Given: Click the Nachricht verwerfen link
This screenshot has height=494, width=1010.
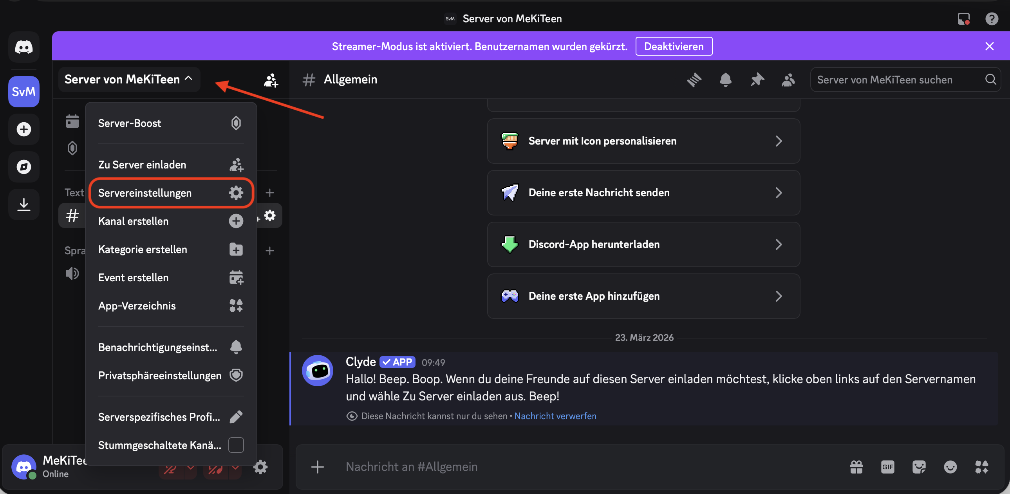Looking at the screenshot, I should [x=555, y=416].
